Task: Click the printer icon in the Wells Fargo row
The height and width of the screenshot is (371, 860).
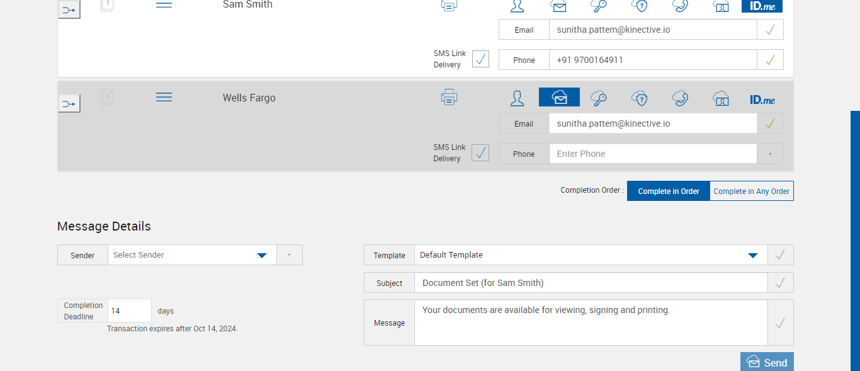Action: [x=449, y=98]
